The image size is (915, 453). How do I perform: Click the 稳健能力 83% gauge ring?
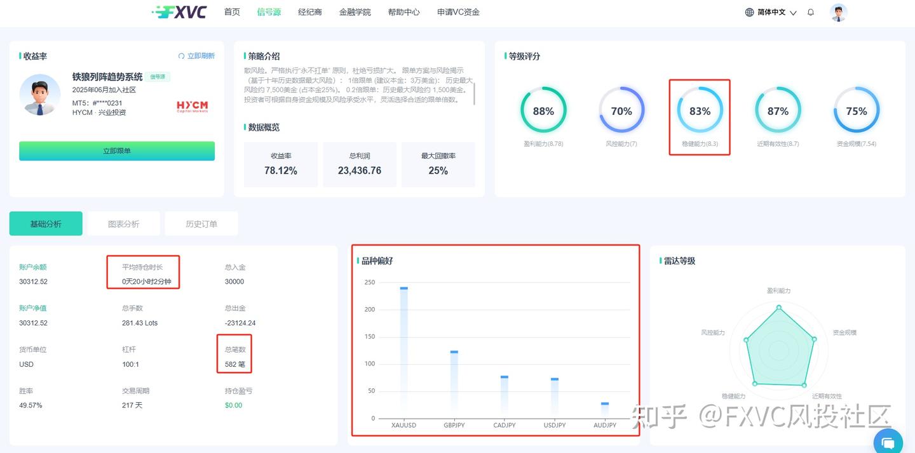point(700,111)
